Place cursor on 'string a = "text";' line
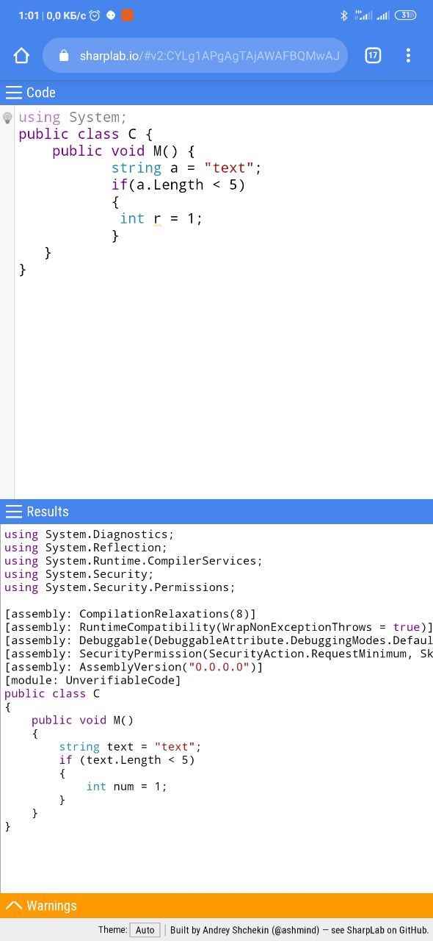The height and width of the screenshot is (941, 433). [x=186, y=168]
